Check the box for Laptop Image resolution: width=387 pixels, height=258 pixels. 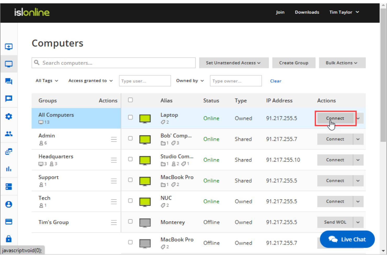[x=130, y=117]
